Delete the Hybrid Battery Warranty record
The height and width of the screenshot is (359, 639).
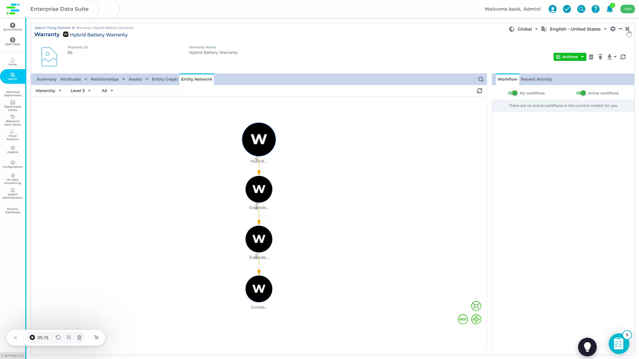pos(591,57)
